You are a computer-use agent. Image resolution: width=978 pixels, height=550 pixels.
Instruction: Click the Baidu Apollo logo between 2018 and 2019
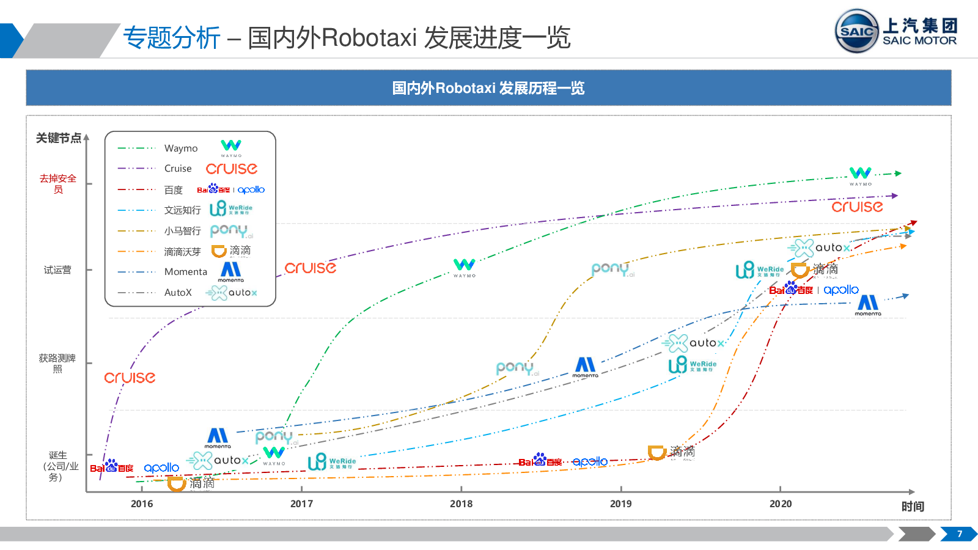click(563, 460)
